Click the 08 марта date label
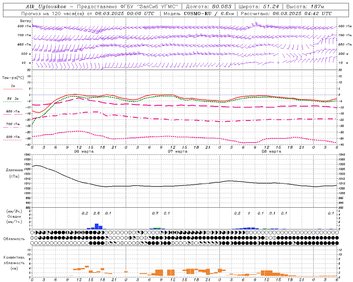 click(x=271, y=151)
